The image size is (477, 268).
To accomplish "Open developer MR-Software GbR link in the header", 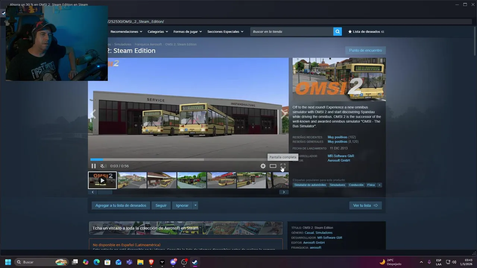I will [x=341, y=156].
